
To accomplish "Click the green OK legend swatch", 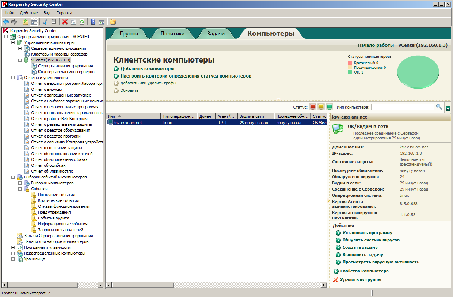I will (x=350, y=72).
